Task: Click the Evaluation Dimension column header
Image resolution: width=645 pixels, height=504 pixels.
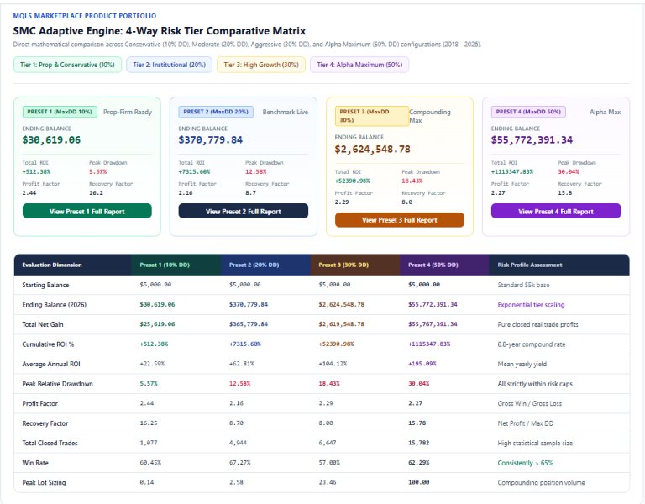Action: 52,265
